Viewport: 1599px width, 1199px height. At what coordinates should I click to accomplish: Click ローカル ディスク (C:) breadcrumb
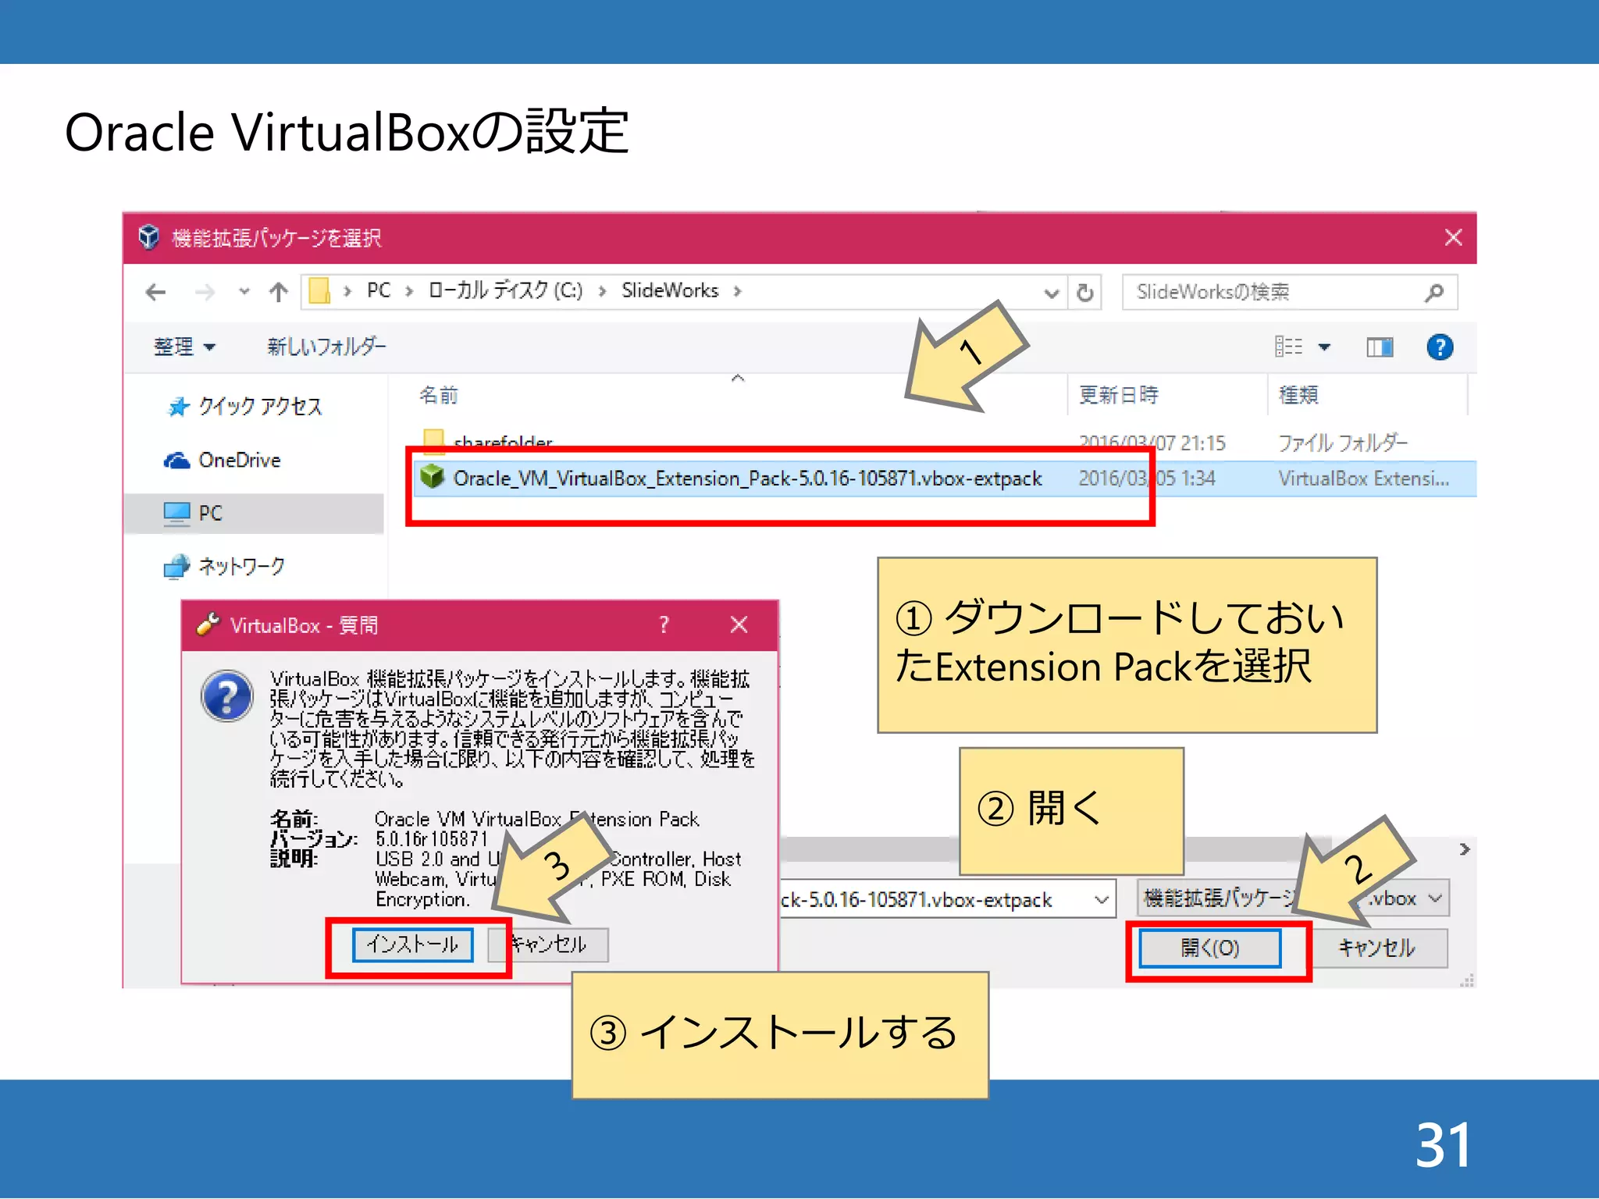coord(505,290)
